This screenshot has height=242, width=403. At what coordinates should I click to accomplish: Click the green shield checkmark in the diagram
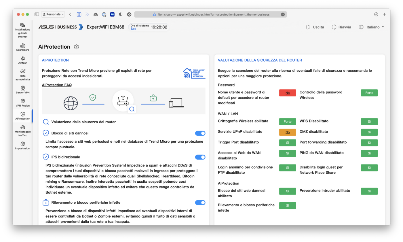(92, 97)
